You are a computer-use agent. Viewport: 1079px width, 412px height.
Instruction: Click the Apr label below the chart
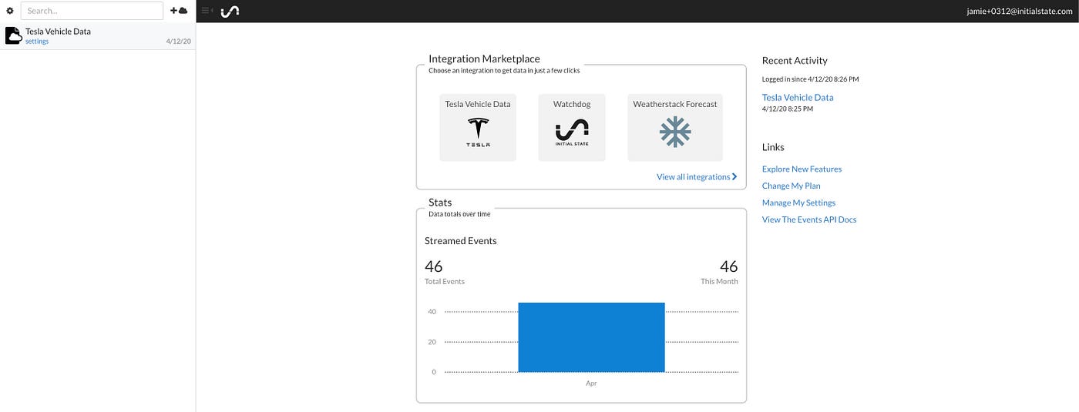tap(591, 384)
